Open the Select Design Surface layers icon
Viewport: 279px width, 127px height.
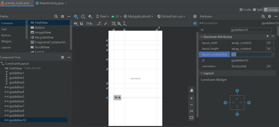pyautogui.click(x=76, y=17)
